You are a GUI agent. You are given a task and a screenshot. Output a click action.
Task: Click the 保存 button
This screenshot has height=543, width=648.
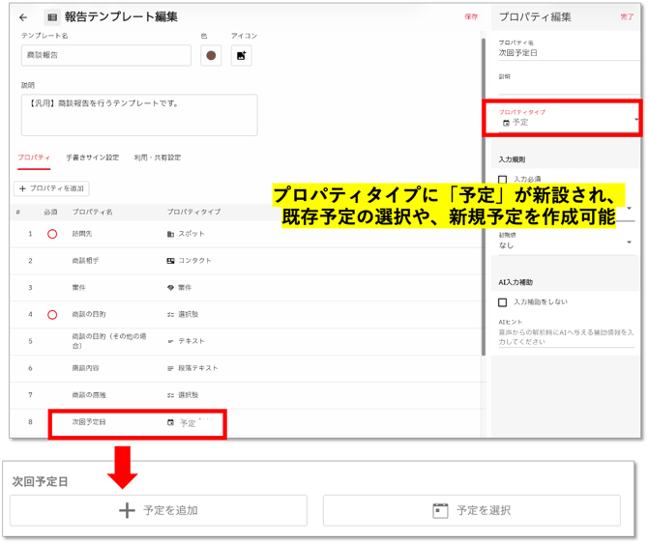point(471,16)
